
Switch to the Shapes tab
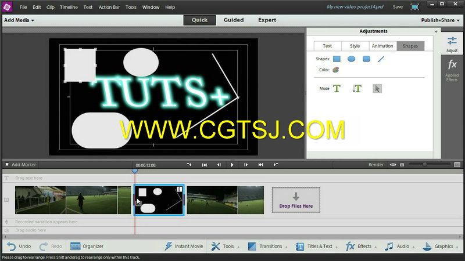pyautogui.click(x=410, y=46)
